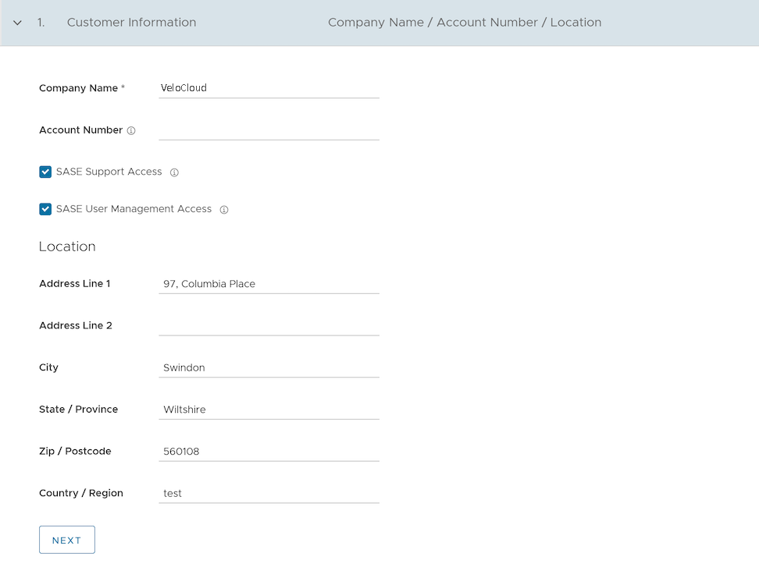The height and width of the screenshot is (571, 759).
Task: Click the NEXT button
Action: click(x=67, y=540)
